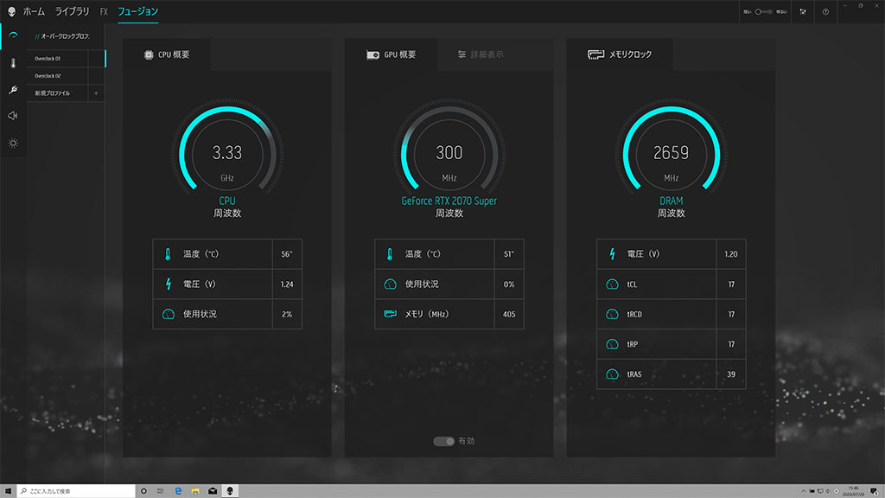Screen dimensions: 885x498
Task: Go to the ホーム tab
Action: [x=34, y=11]
